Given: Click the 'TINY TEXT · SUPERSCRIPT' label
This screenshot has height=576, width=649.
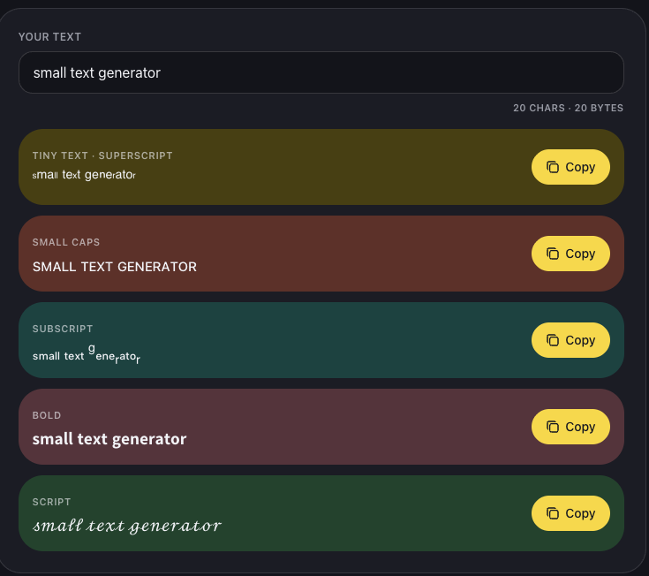Looking at the screenshot, I should pos(102,155).
